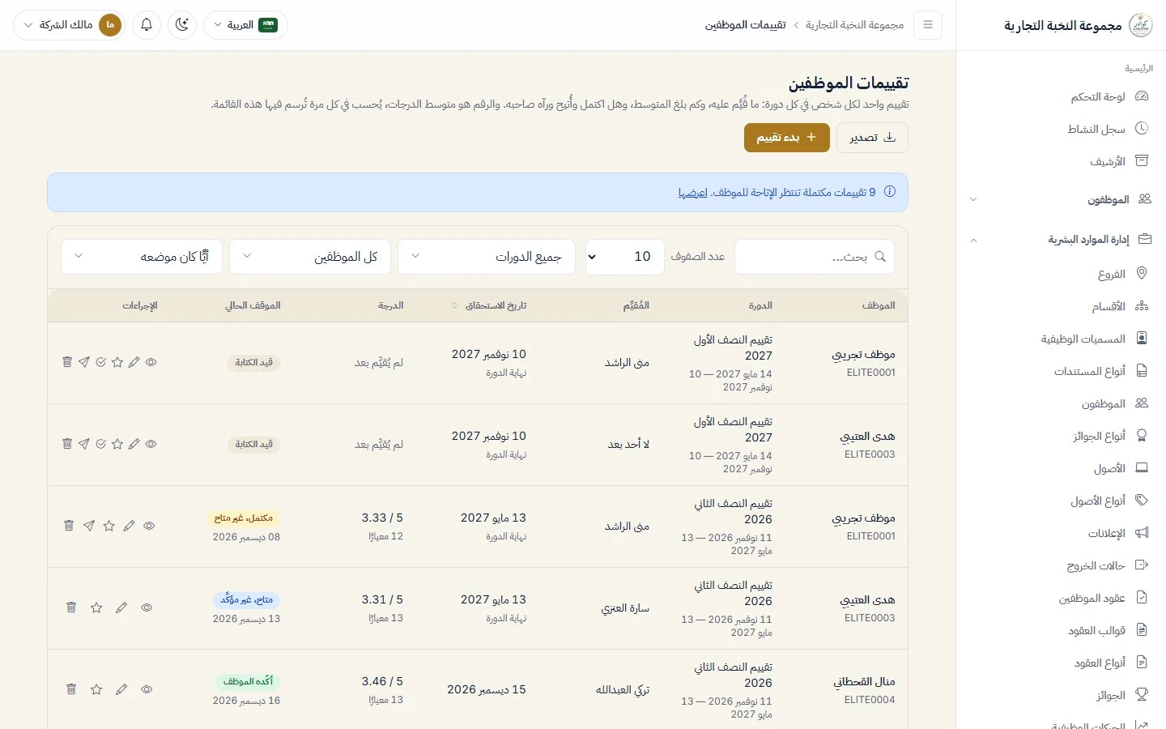Open the مالك الشركة user menu
Image resolution: width=1166 pixels, height=729 pixels.
[x=69, y=24]
